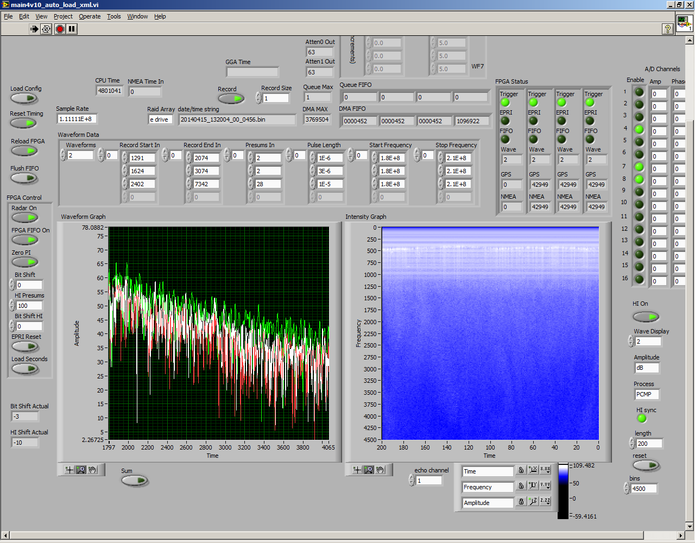This screenshot has width=695, height=543.
Task: Open the Frequency axis format dropdown
Action: pos(545,485)
